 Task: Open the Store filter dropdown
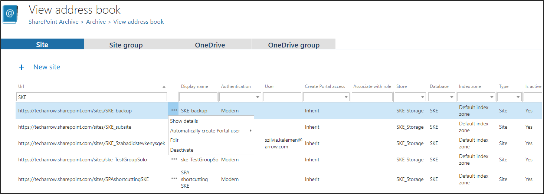[422, 97]
